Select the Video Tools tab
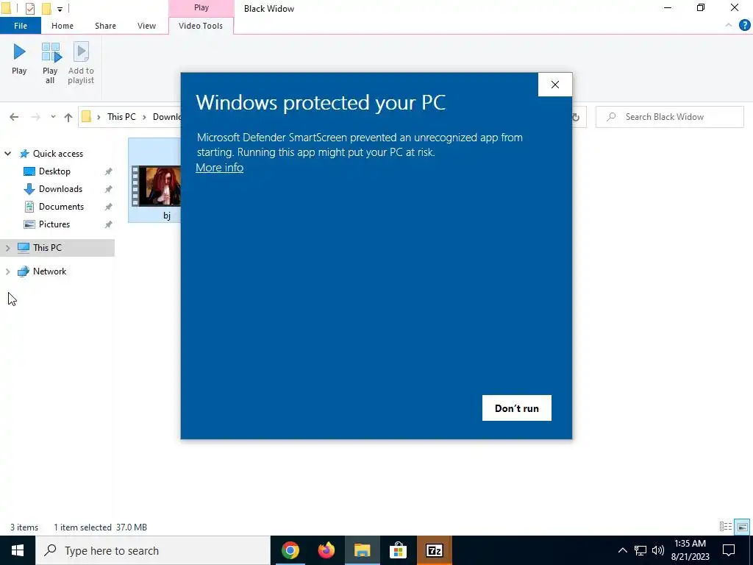The image size is (753, 565). [201, 26]
